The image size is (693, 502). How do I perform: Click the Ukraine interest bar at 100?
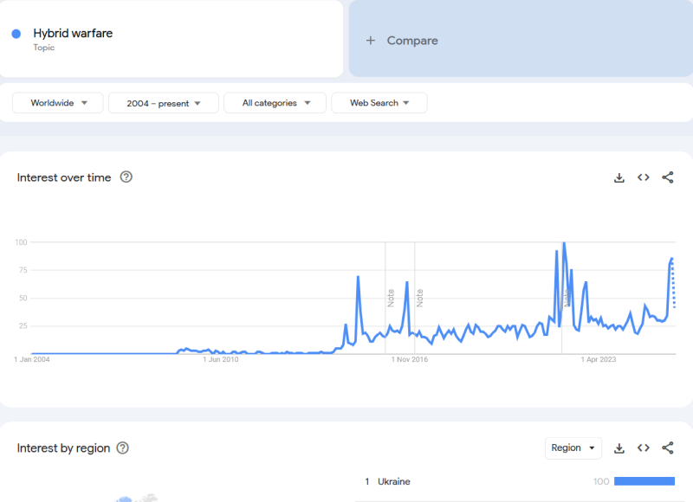pos(644,481)
